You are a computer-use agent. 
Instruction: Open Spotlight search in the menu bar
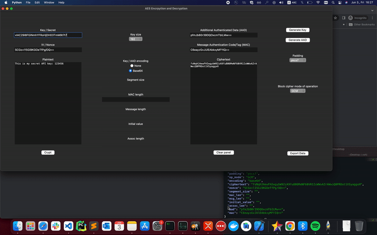pyautogui.click(x=333, y=2)
